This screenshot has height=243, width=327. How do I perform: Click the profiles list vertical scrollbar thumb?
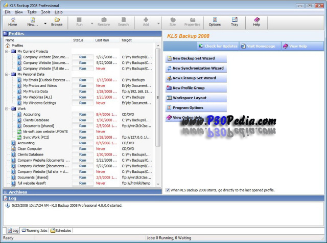(158, 97)
